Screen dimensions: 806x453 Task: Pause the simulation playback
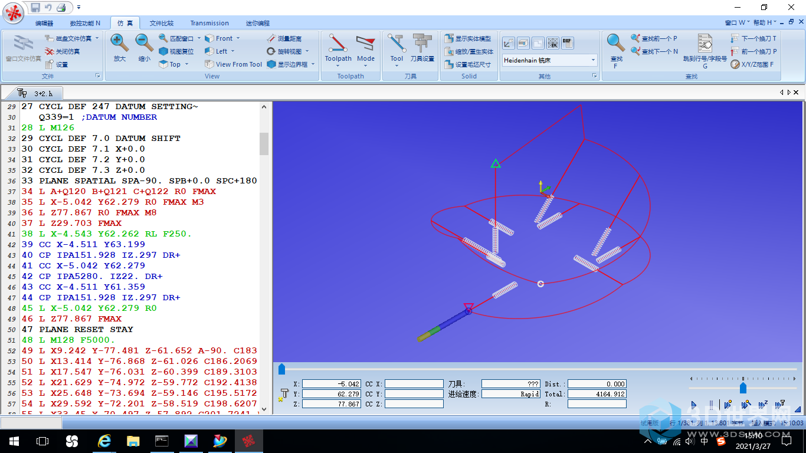point(711,405)
